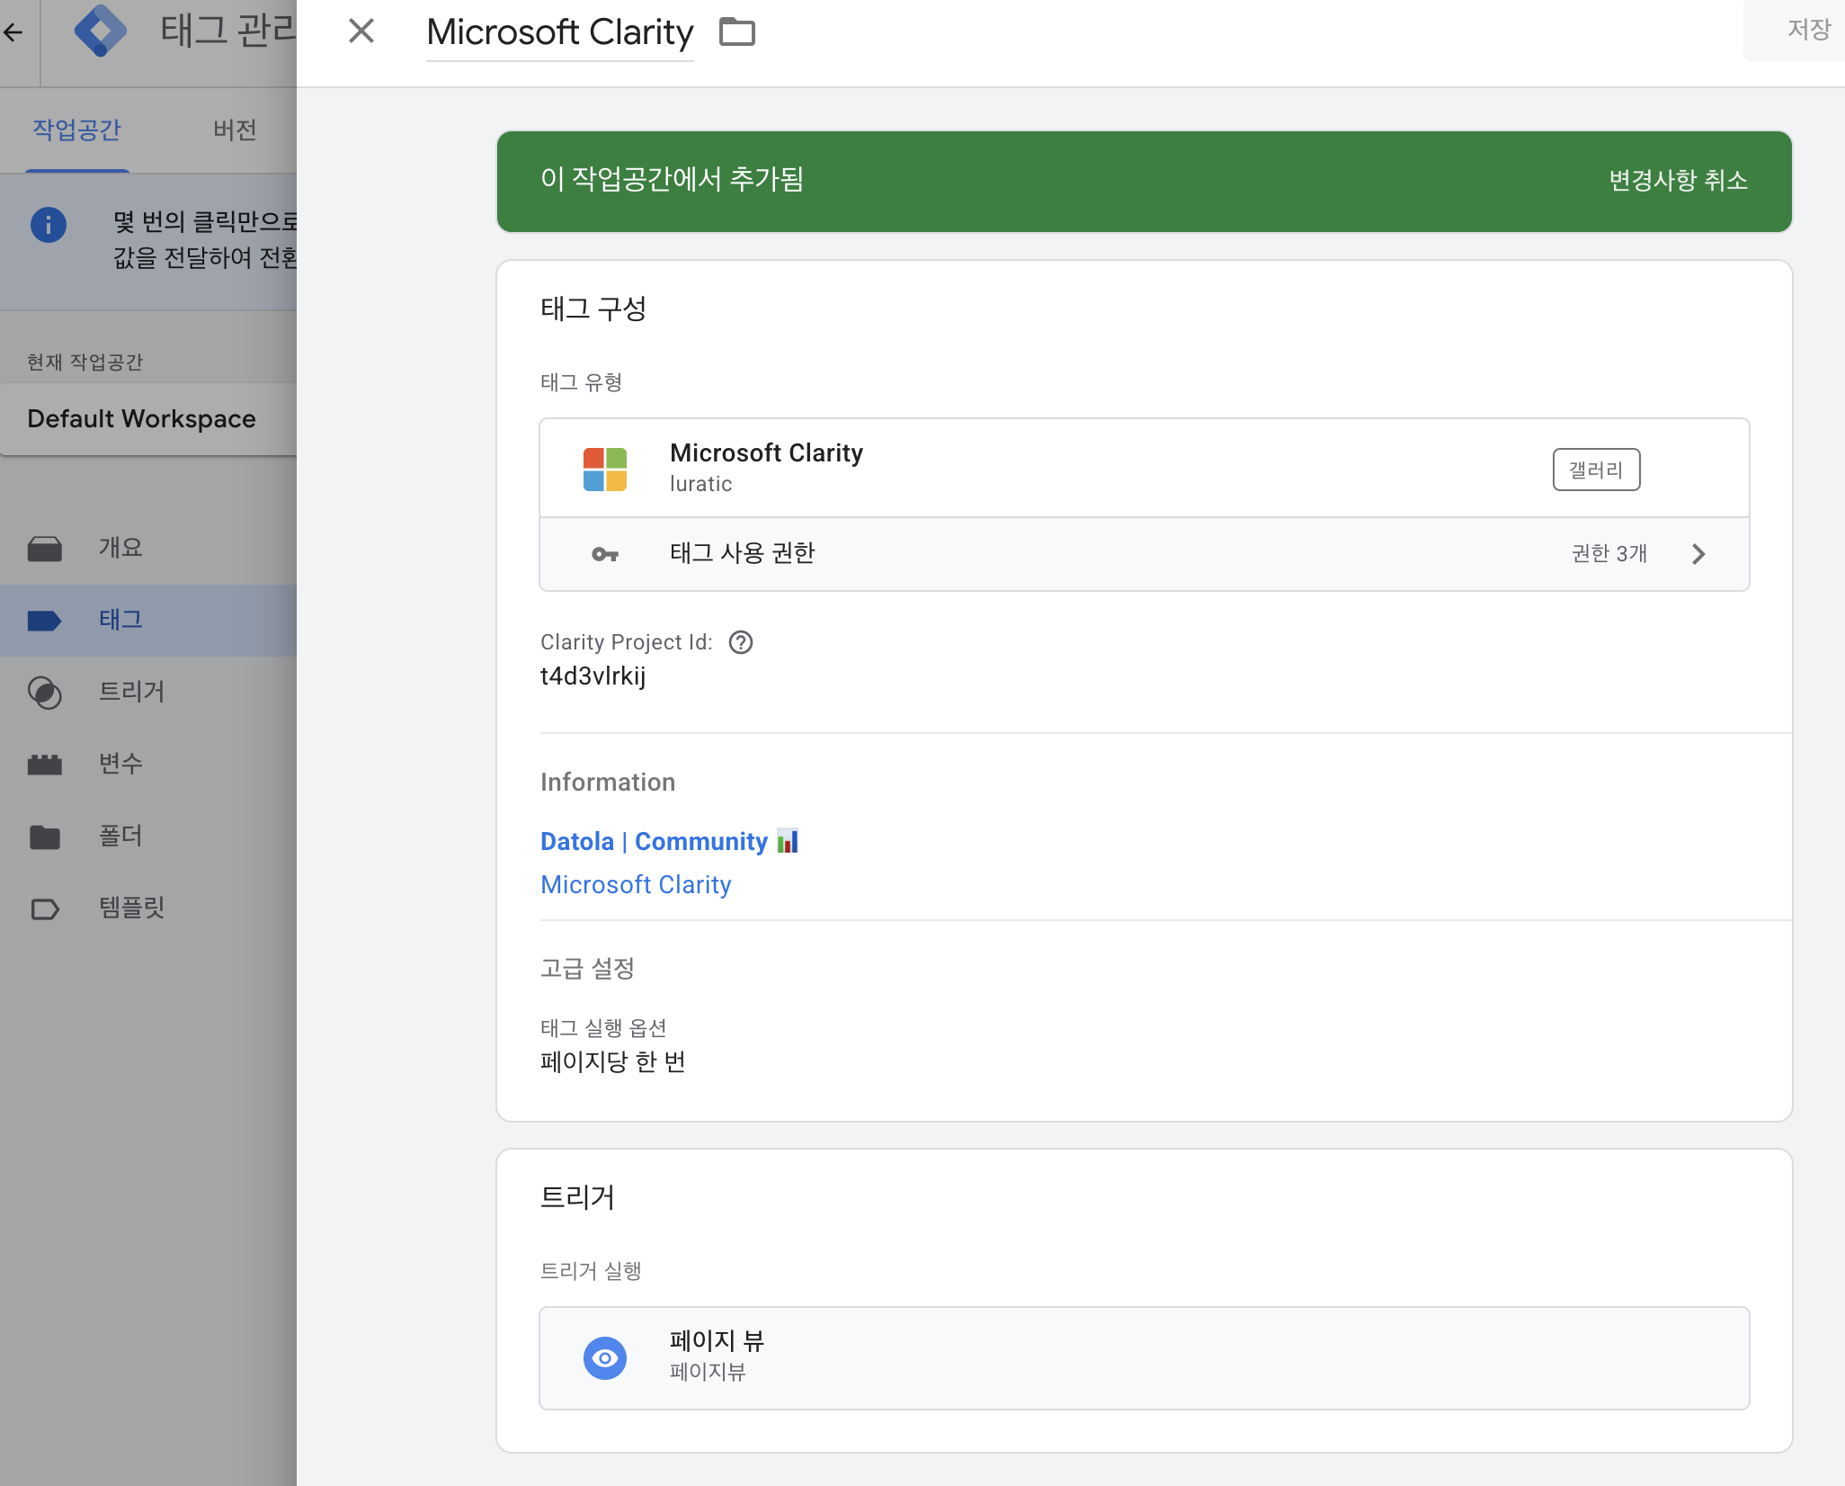Click the 저장 save button
The width and height of the screenshot is (1845, 1486).
[x=1807, y=30]
